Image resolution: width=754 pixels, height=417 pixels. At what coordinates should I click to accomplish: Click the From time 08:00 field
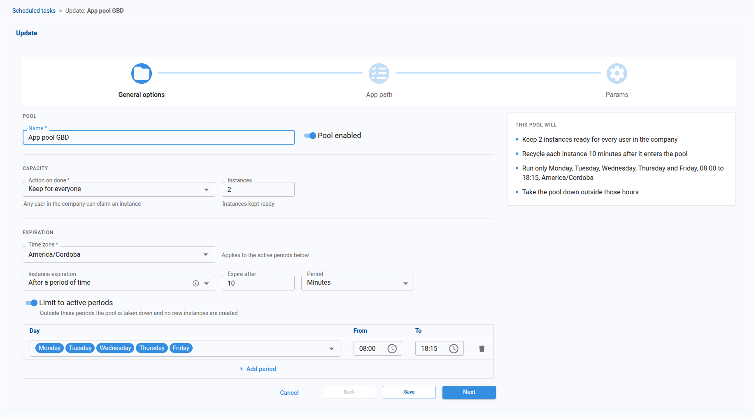(x=378, y=349)
